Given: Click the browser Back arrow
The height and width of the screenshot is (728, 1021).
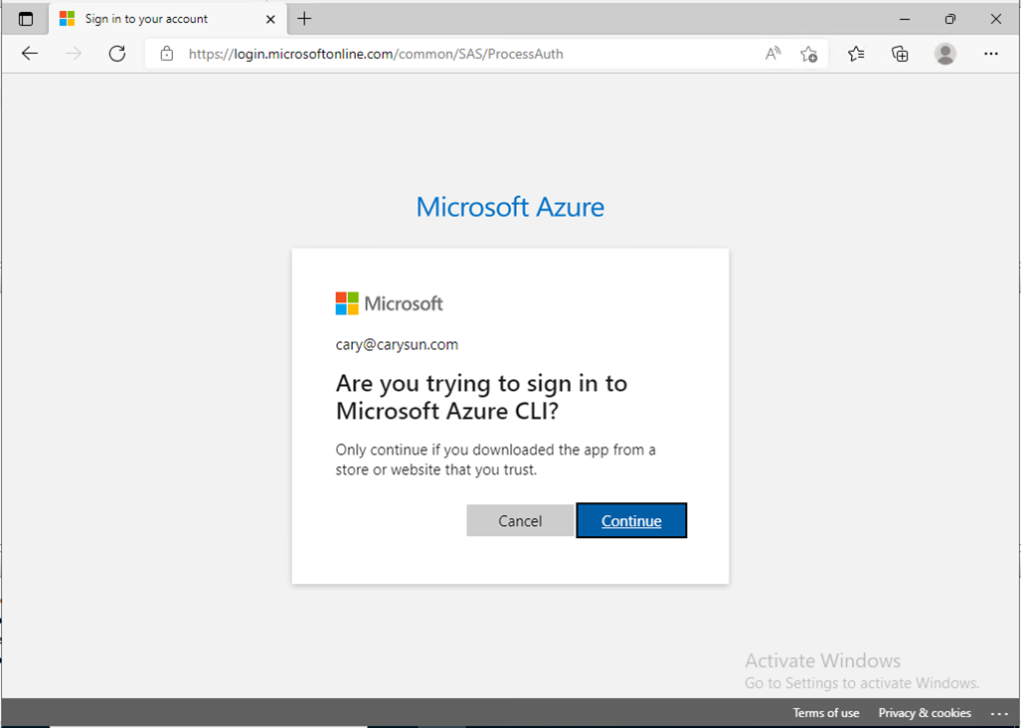Looking at the screenshot, I should tap(30, 54).
